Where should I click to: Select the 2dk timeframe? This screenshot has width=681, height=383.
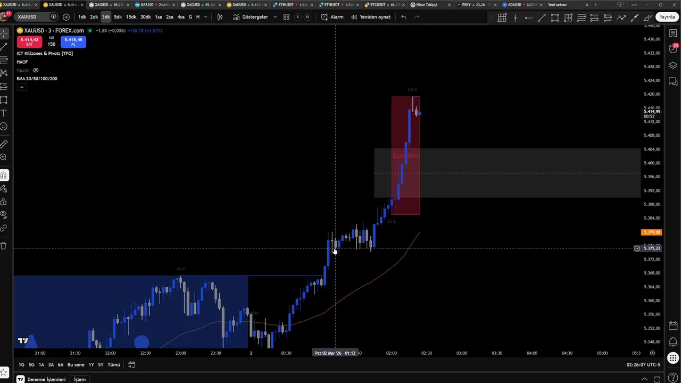pyautogui.click(x=94, y=17)
